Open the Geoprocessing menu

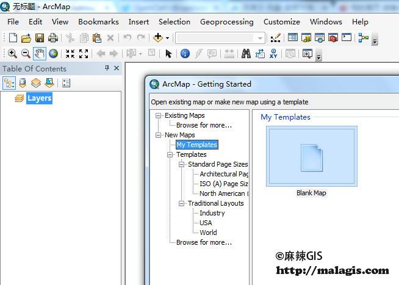click(x=227, y=22)
